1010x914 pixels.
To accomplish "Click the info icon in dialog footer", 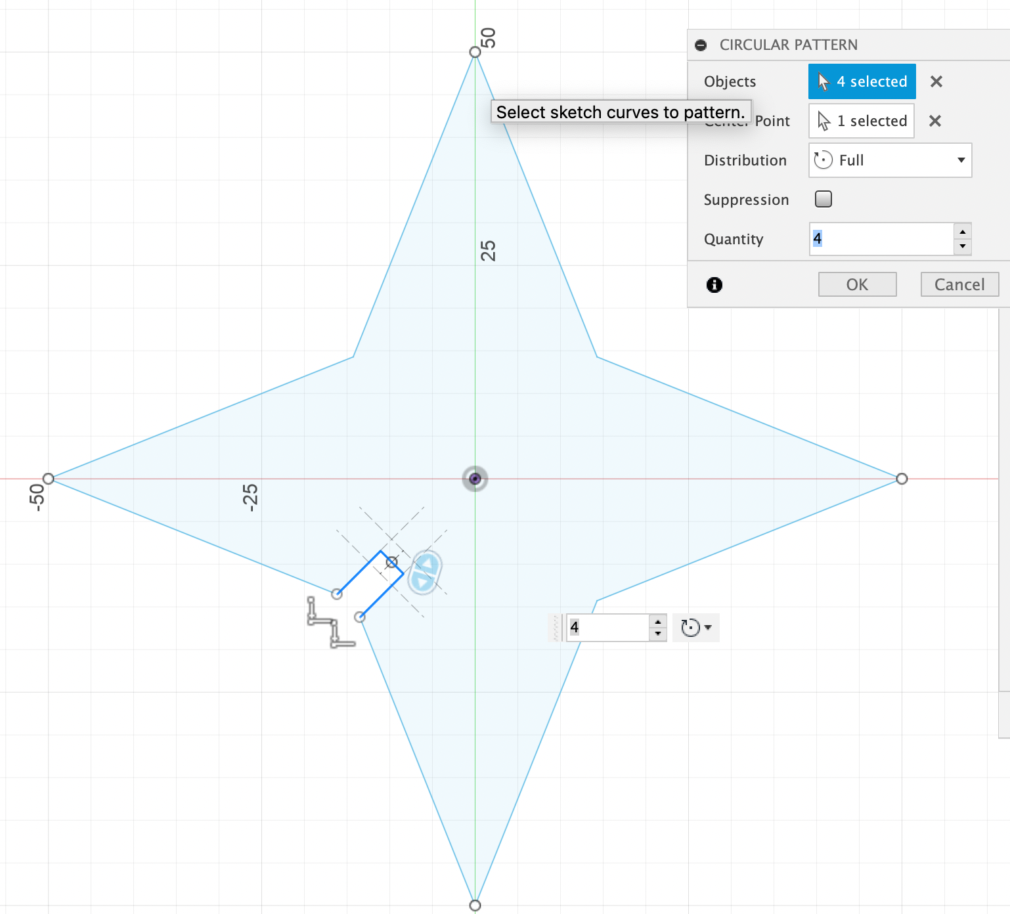I will (x=714, y=284).
